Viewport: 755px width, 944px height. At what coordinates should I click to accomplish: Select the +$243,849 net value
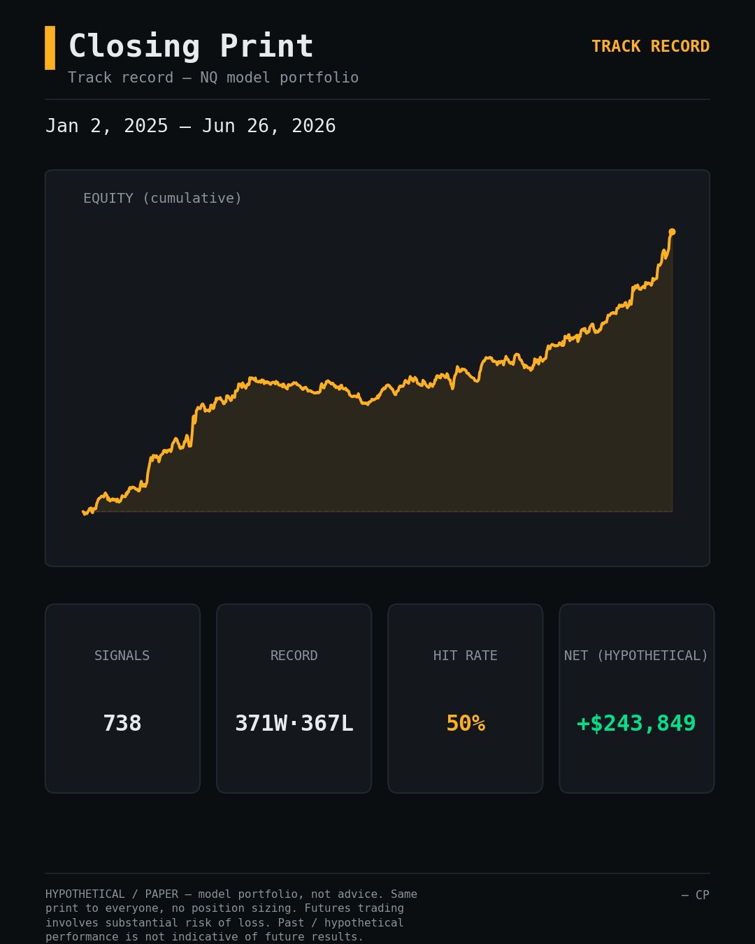(636, 724)
